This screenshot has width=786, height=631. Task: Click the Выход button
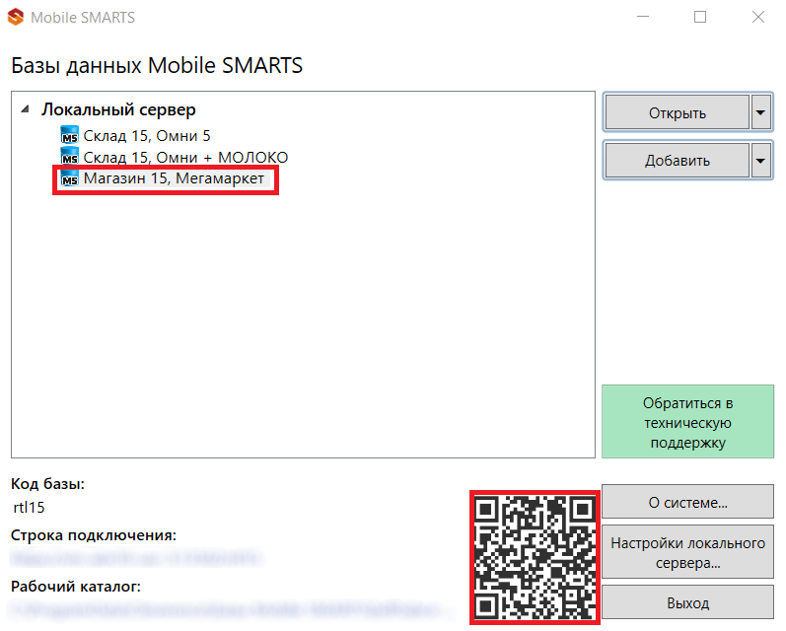pos(687,603)
